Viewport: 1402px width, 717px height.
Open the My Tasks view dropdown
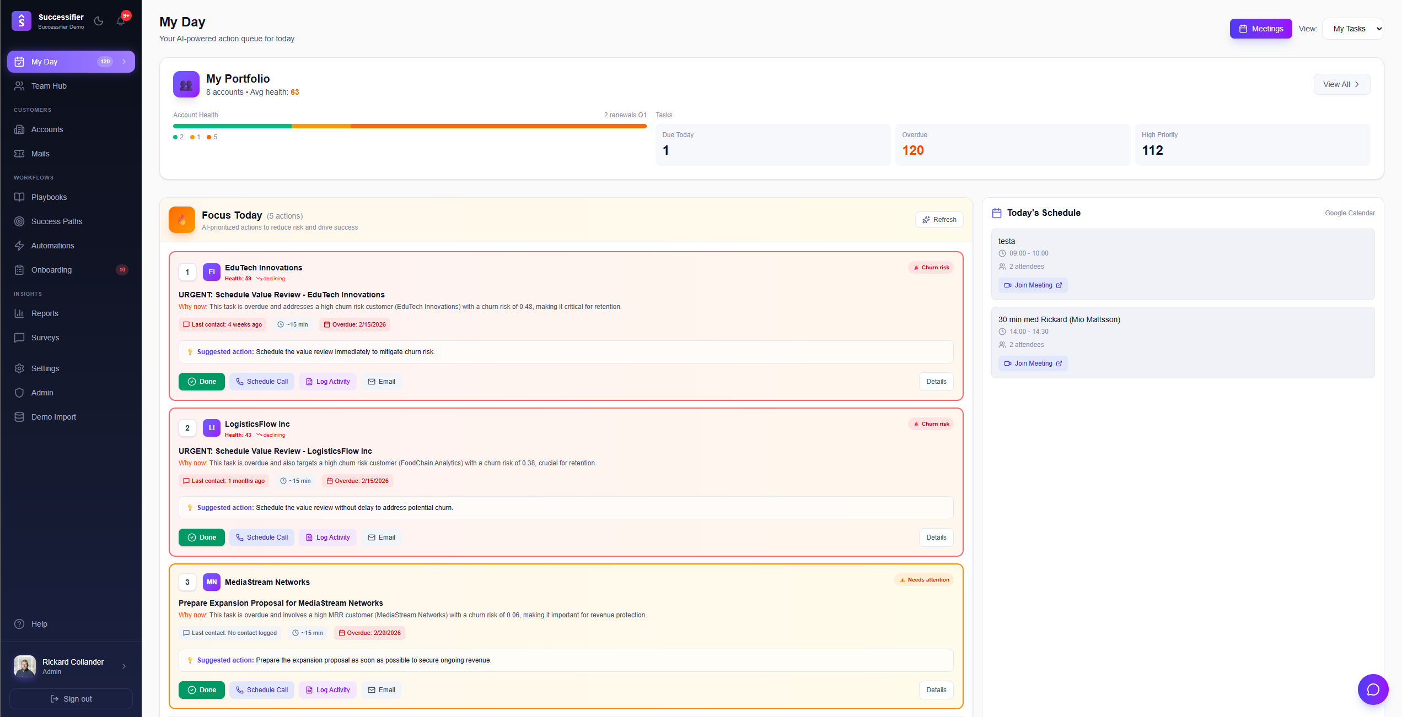(1353, 29)
